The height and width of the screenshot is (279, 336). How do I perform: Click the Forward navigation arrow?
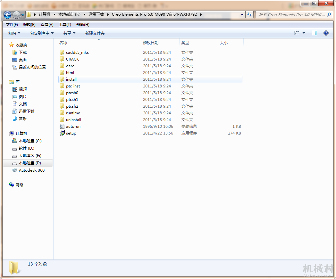(x=16, y=15)
